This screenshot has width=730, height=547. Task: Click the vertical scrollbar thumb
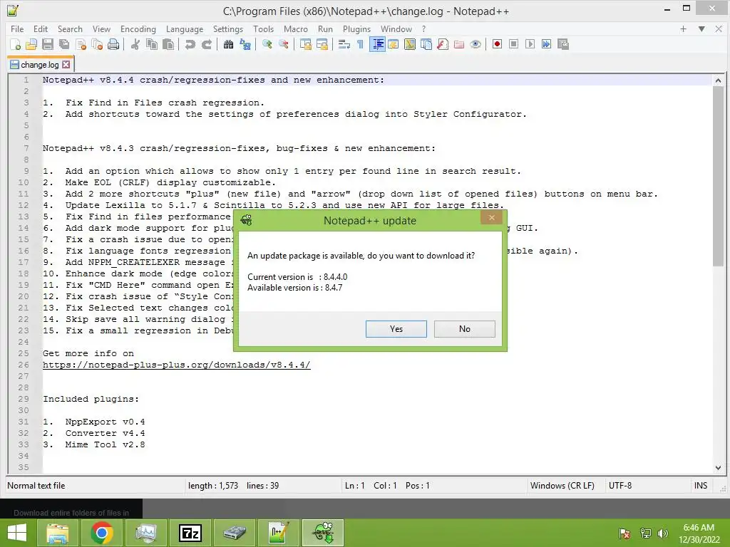(x=718, y=177)
